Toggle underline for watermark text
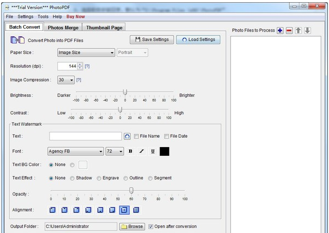 pyautogui.click(x=153, y=151)
